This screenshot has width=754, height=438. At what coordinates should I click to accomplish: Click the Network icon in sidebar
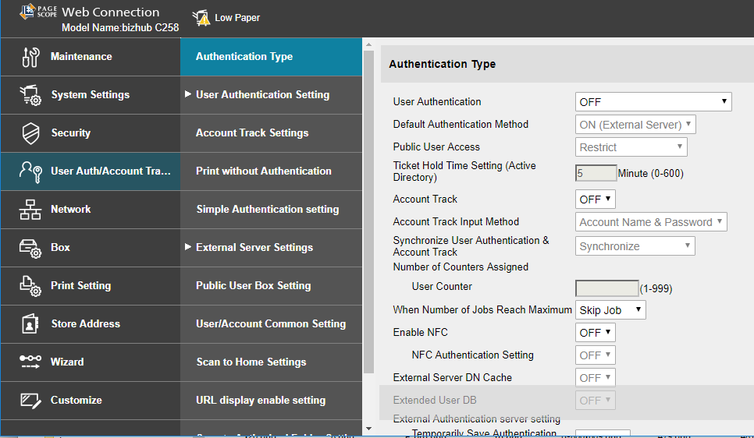(x=30, y=210)
